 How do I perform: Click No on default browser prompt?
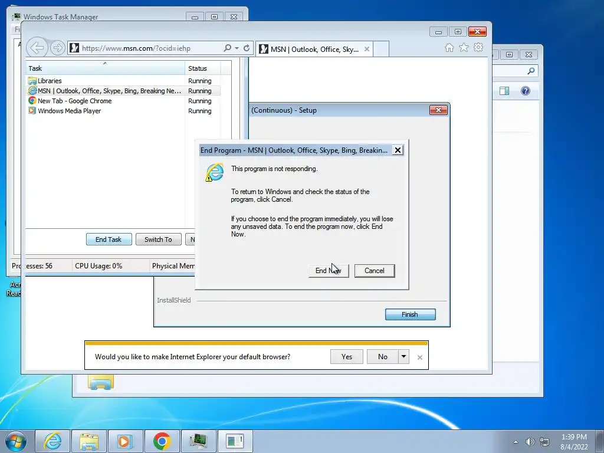pyautogui.click(x=382, y=357)
